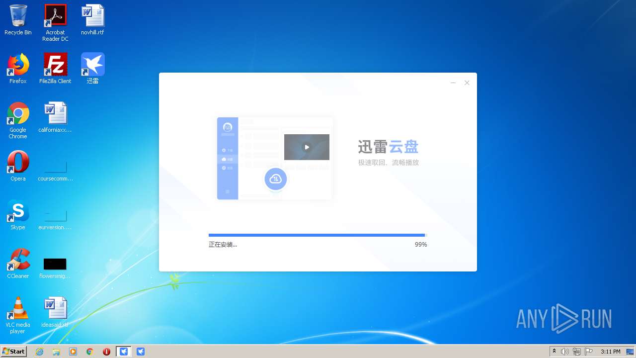
Task: Click the 迅雷云盘 title text
Action: coord(388,147)
